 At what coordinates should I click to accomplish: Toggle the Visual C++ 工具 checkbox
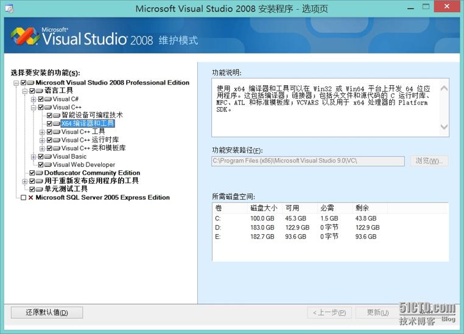click(49, 132)
